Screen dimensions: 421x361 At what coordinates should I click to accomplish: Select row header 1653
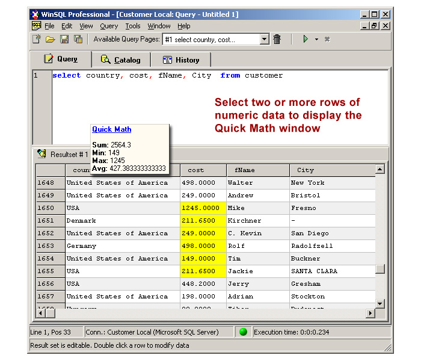51,246
